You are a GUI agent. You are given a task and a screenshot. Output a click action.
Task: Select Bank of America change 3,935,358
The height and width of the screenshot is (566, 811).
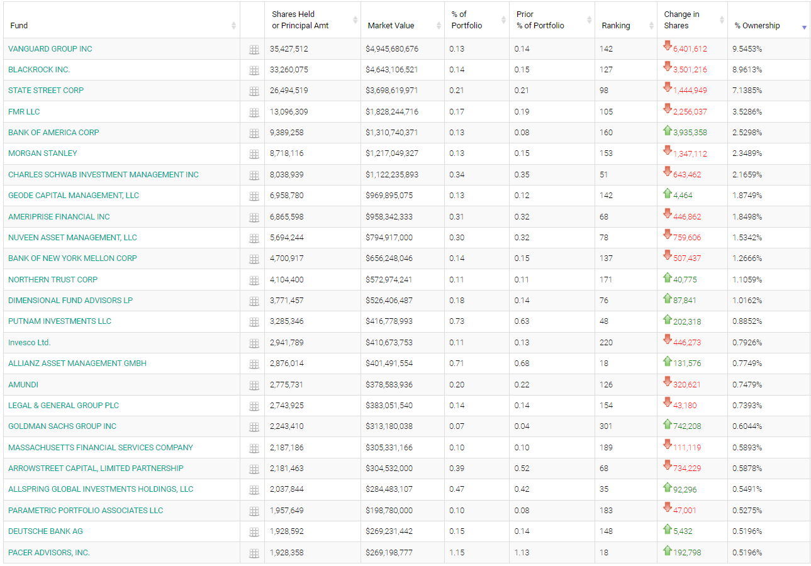(x=690, y=133)
